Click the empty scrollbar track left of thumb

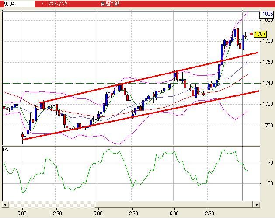click(x=50, y=204)
